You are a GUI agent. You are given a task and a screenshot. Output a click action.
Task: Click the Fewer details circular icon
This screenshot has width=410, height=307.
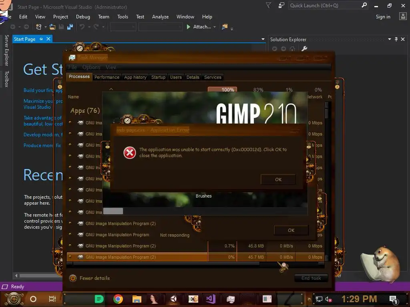click(73, 278)
